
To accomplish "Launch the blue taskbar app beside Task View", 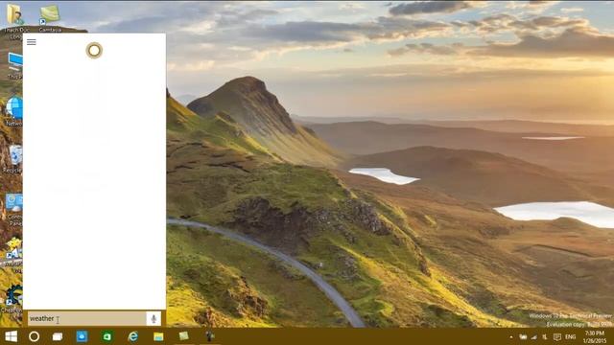I will [82, 336].
